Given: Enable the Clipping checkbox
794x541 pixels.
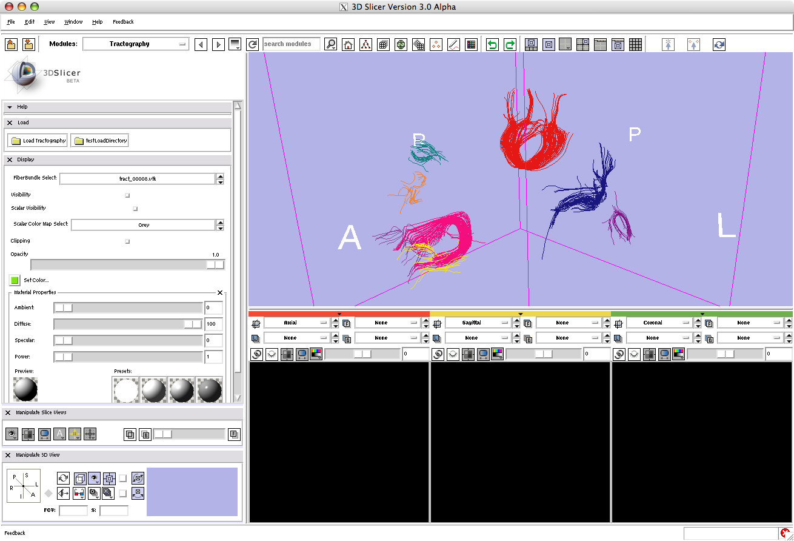Looking at the screenshot, I should point(127,241).
